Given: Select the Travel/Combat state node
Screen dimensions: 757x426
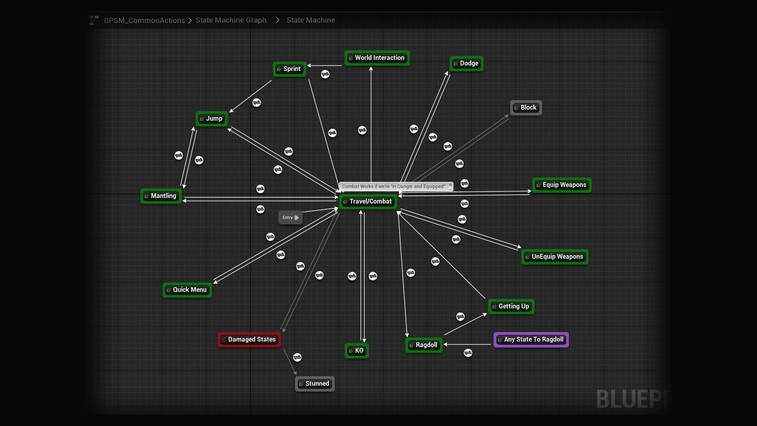Looking at the screenshot, I should tap(368, 201).
